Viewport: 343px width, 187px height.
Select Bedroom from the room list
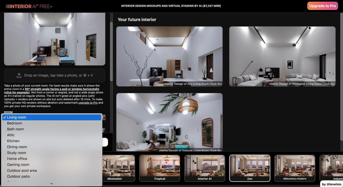[14, 123]
